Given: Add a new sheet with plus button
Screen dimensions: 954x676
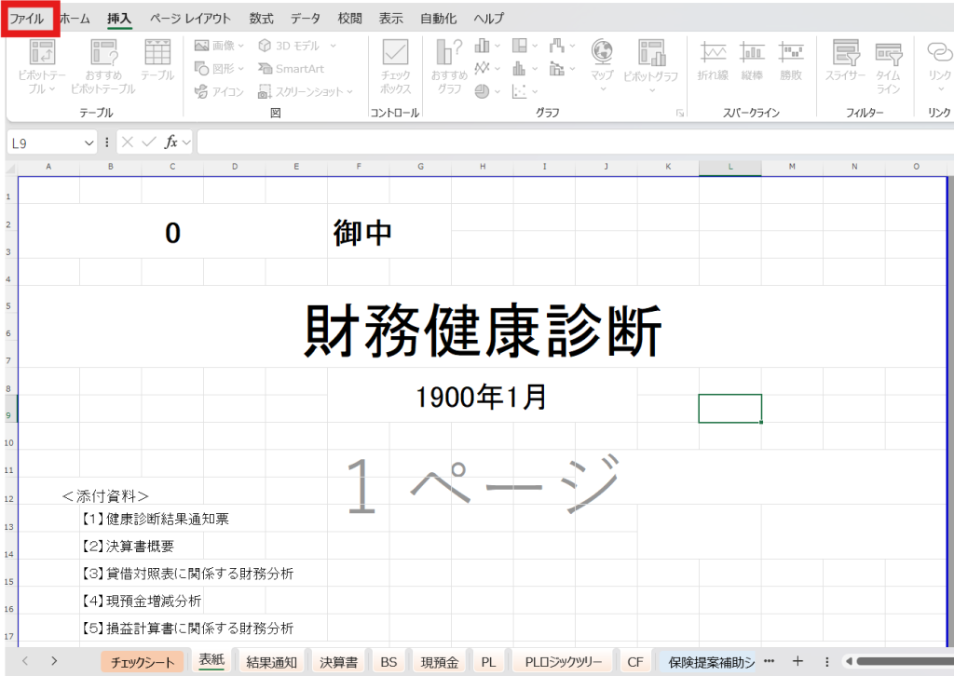Looking at the screenshot, I should pyautogui.click(x=797, y=661).
